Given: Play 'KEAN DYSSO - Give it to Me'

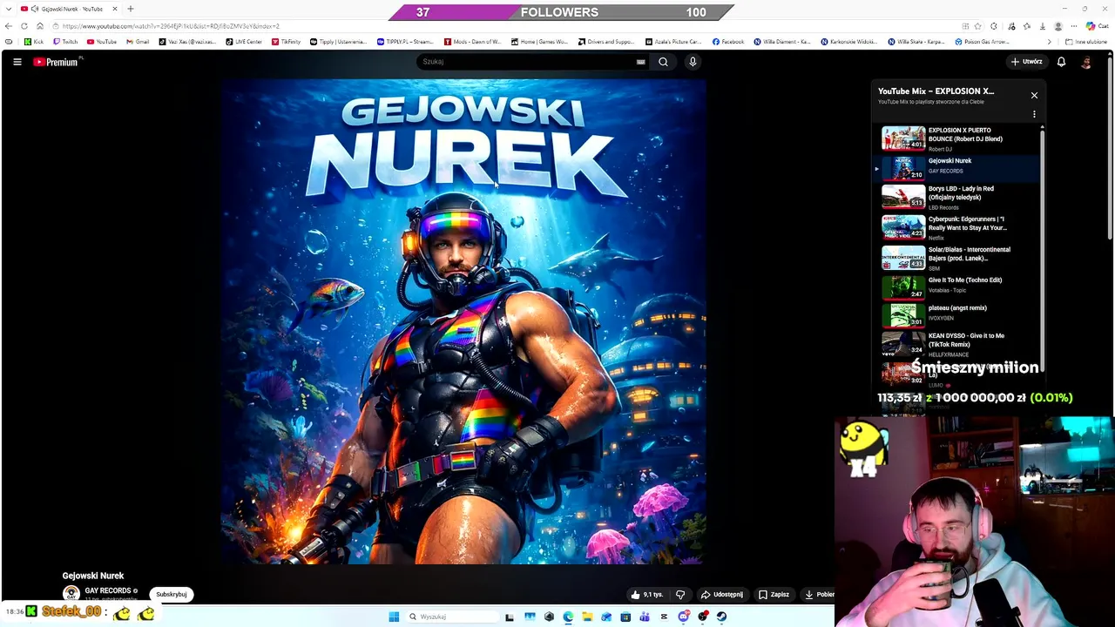Looking at the screenshot, I should (x=956, y=344).
